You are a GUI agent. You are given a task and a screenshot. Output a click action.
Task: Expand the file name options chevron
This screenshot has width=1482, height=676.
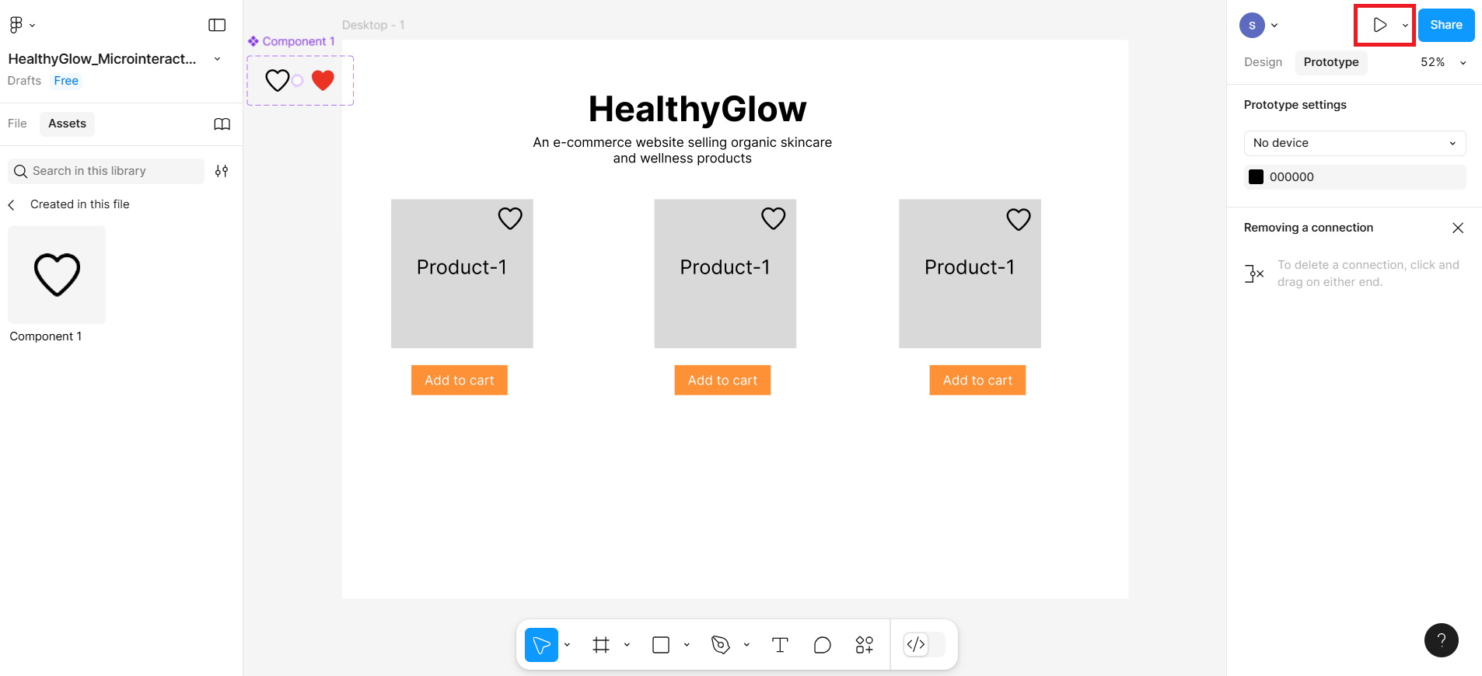pyautogui.click(x=217, y=59)
